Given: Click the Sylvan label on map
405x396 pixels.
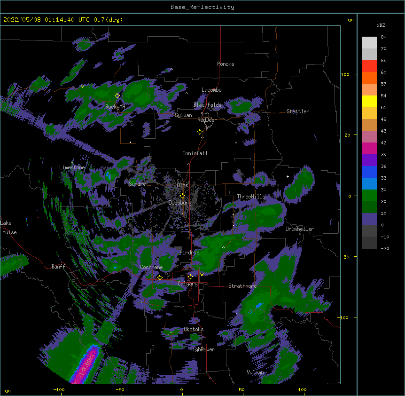Looking at the screenshot, I should 183,115.
